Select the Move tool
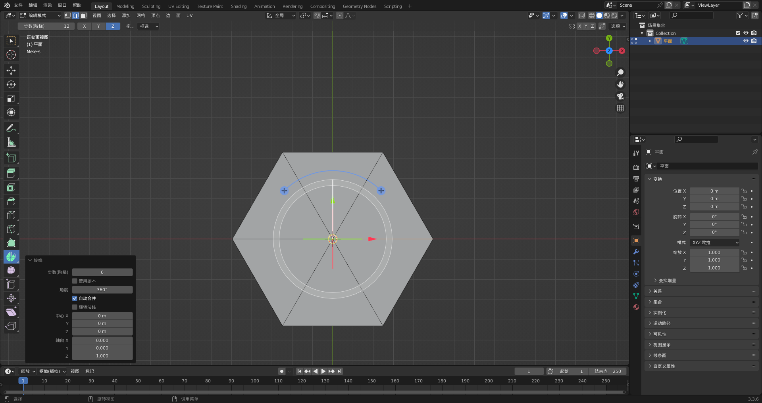 (11, 71)
